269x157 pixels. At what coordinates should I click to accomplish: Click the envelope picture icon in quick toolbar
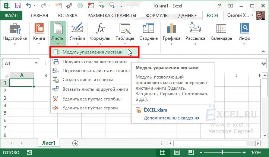(x=58, y=6)
